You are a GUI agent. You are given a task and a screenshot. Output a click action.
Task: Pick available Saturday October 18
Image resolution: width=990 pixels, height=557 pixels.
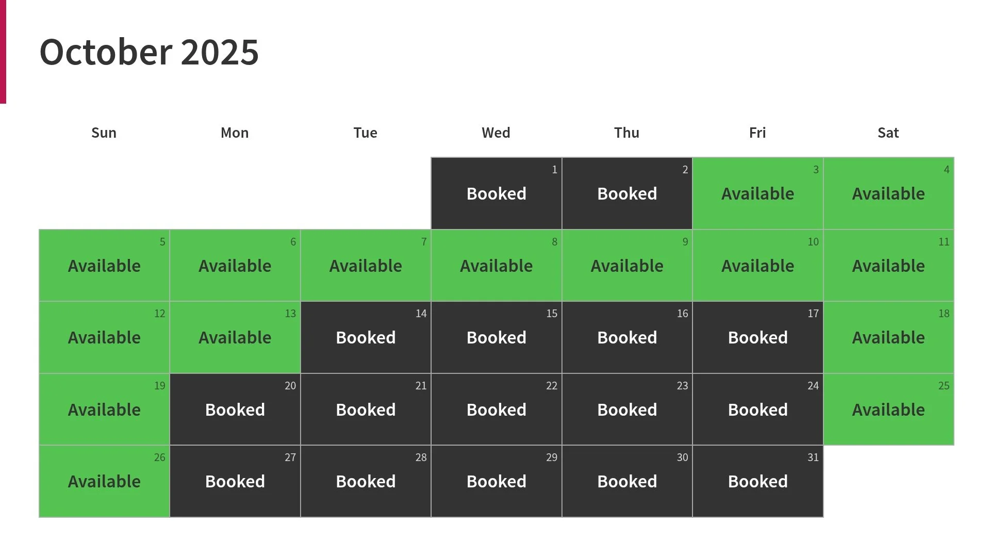pyautogui.click(x=888, y=337)
